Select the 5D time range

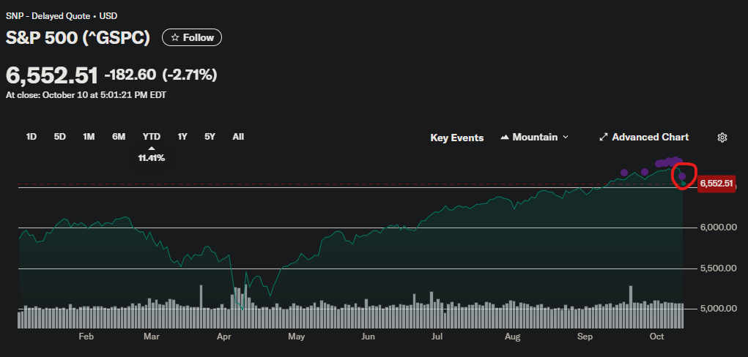[59, 137]
